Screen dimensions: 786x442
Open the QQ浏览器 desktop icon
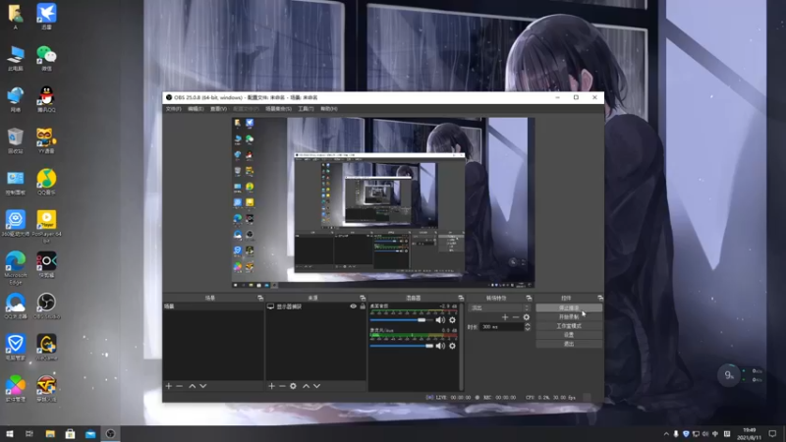pos(16,306)
